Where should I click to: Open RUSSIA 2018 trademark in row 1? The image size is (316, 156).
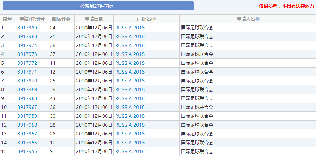[130, 28]
